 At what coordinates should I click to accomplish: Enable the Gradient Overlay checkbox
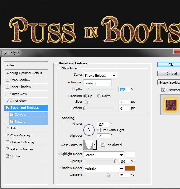tap(8, 142)
